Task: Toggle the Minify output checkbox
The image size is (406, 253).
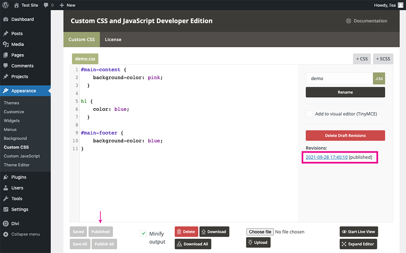Action: click(143, 234)
